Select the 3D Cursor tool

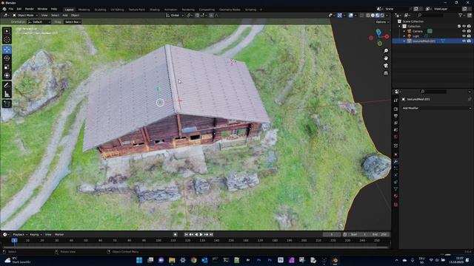click(7, 39)
